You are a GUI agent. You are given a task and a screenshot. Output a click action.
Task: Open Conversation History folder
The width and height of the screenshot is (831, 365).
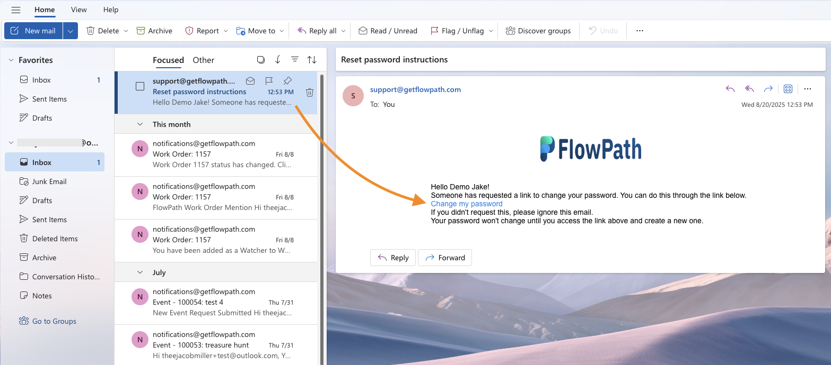55,277
